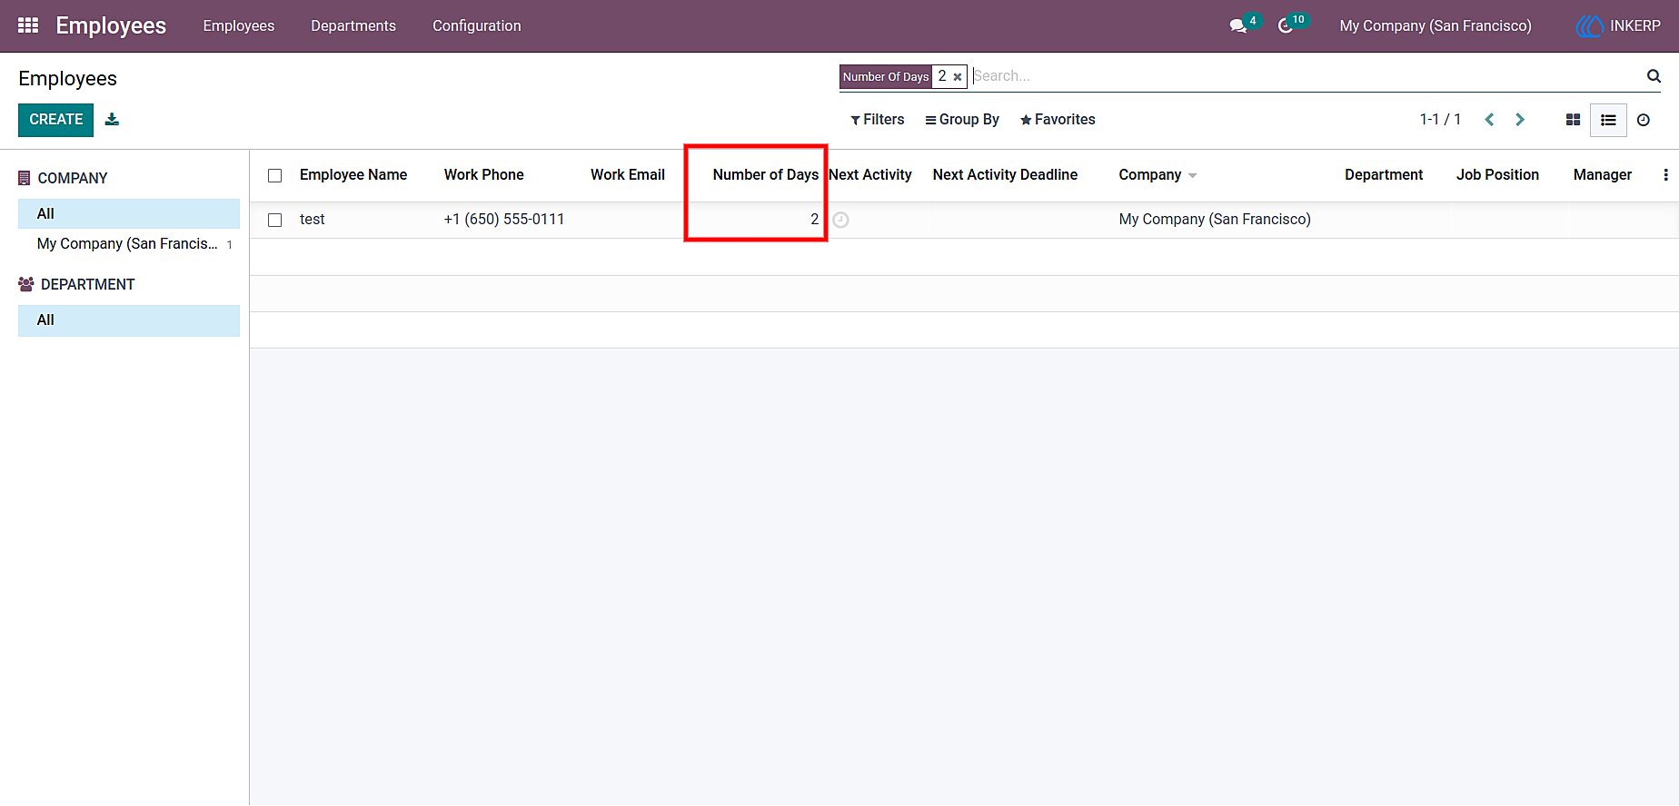Open optional columns menu
The height and width of the screenshot is (806, 1679).
pos(1665,175)
